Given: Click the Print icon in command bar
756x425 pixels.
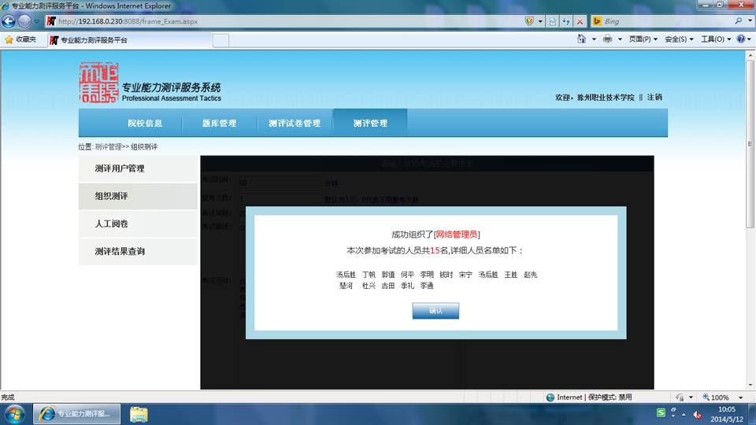Looking at the screenshot, I should (607, 39).
